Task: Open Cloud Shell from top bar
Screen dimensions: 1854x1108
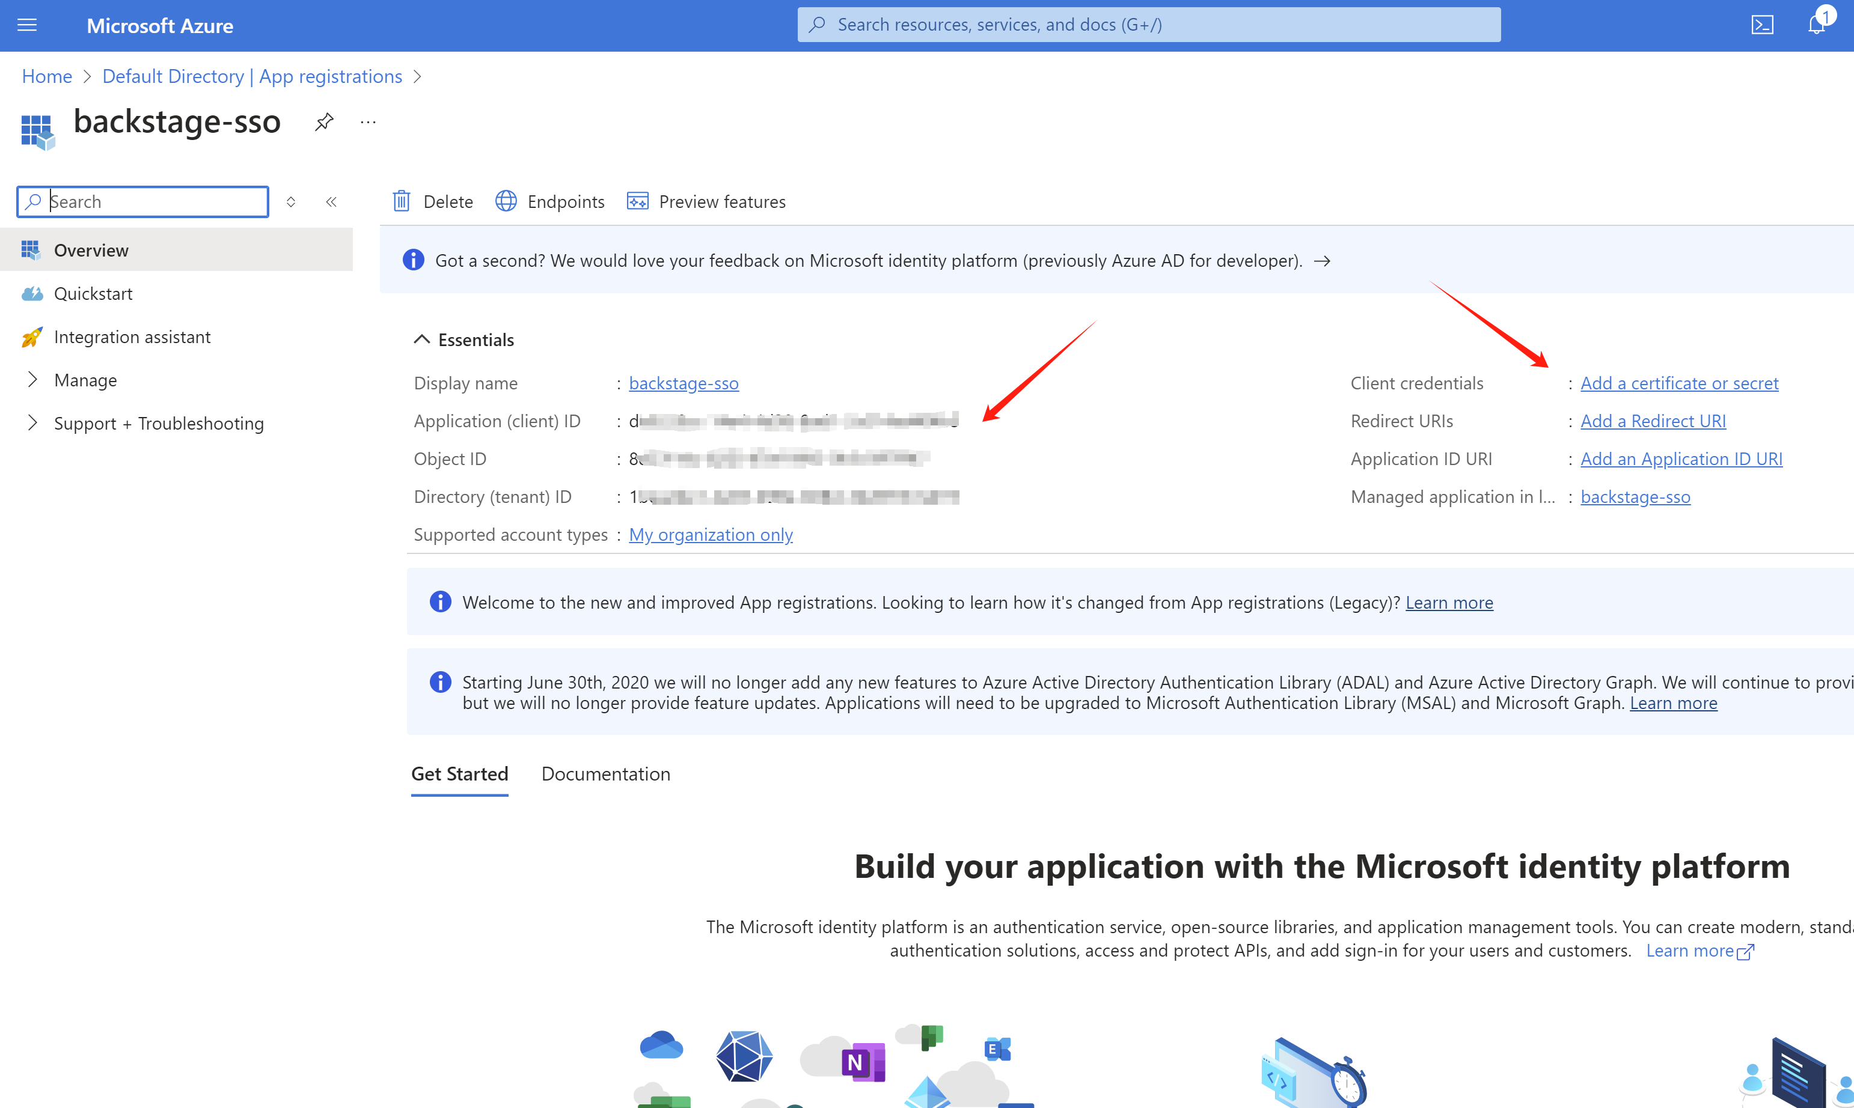Action: [x=1762, y=25]
